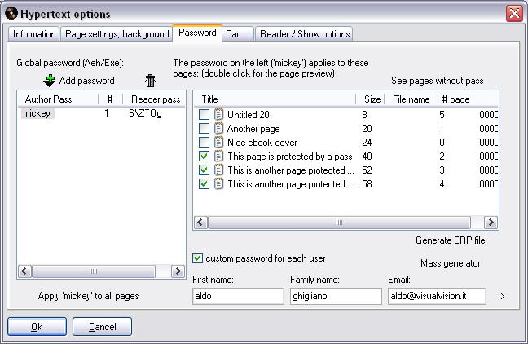Click the green plus Add password icon
Screen dimensions: 528x344
[x=49, y=81]
